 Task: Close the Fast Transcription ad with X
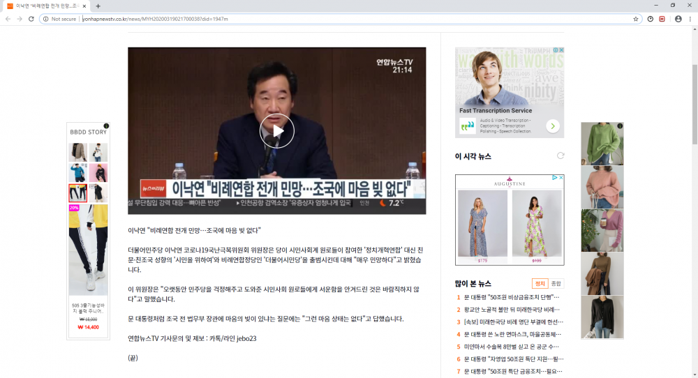[561, 50]
